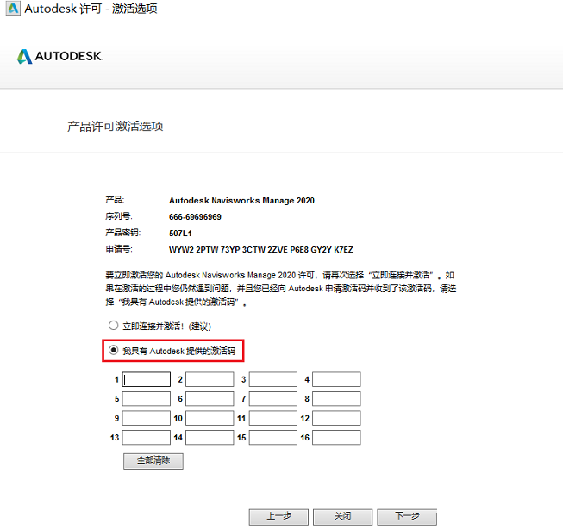Viewport: 563px width, 530px height.
Task: Focus activation code field 8
Action: point(336,399)
